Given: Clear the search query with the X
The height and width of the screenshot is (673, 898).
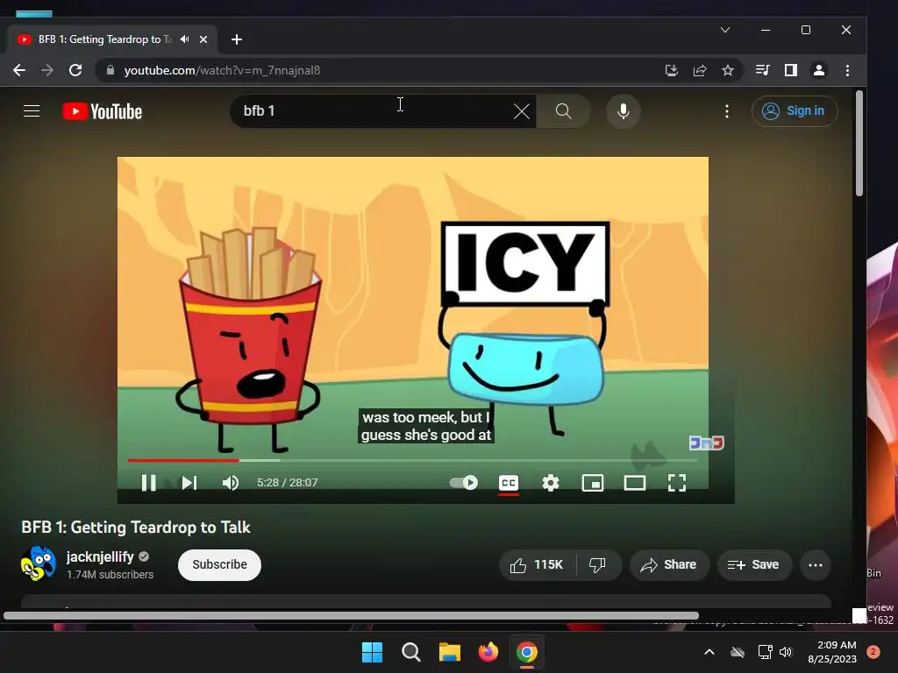Looking at the screenshot, I should 521,111.
